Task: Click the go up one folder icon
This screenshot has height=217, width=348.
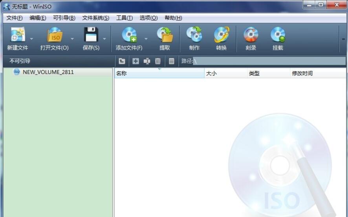Action: point(122,61)
